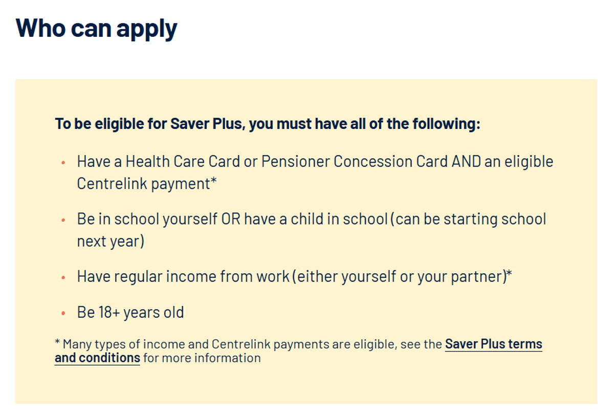Click the asterisk starting the footnote

(57, 342)
